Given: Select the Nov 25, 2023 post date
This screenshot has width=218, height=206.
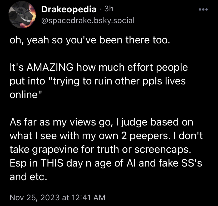Looking at the screenshot, I should 34,197.
